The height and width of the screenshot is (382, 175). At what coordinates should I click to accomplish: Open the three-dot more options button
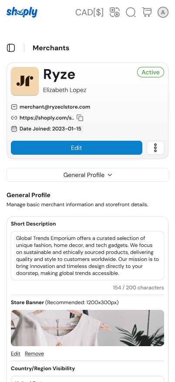pos(155,148)
